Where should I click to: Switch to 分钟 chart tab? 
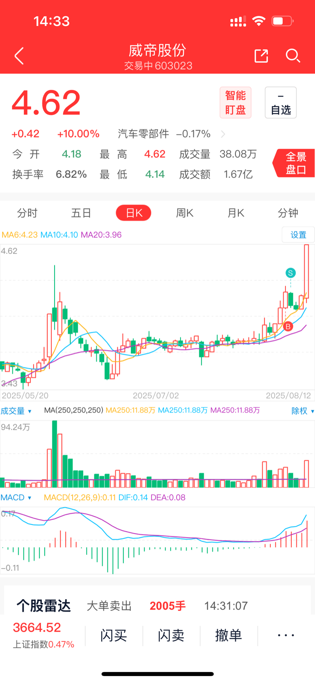point(288,213)
